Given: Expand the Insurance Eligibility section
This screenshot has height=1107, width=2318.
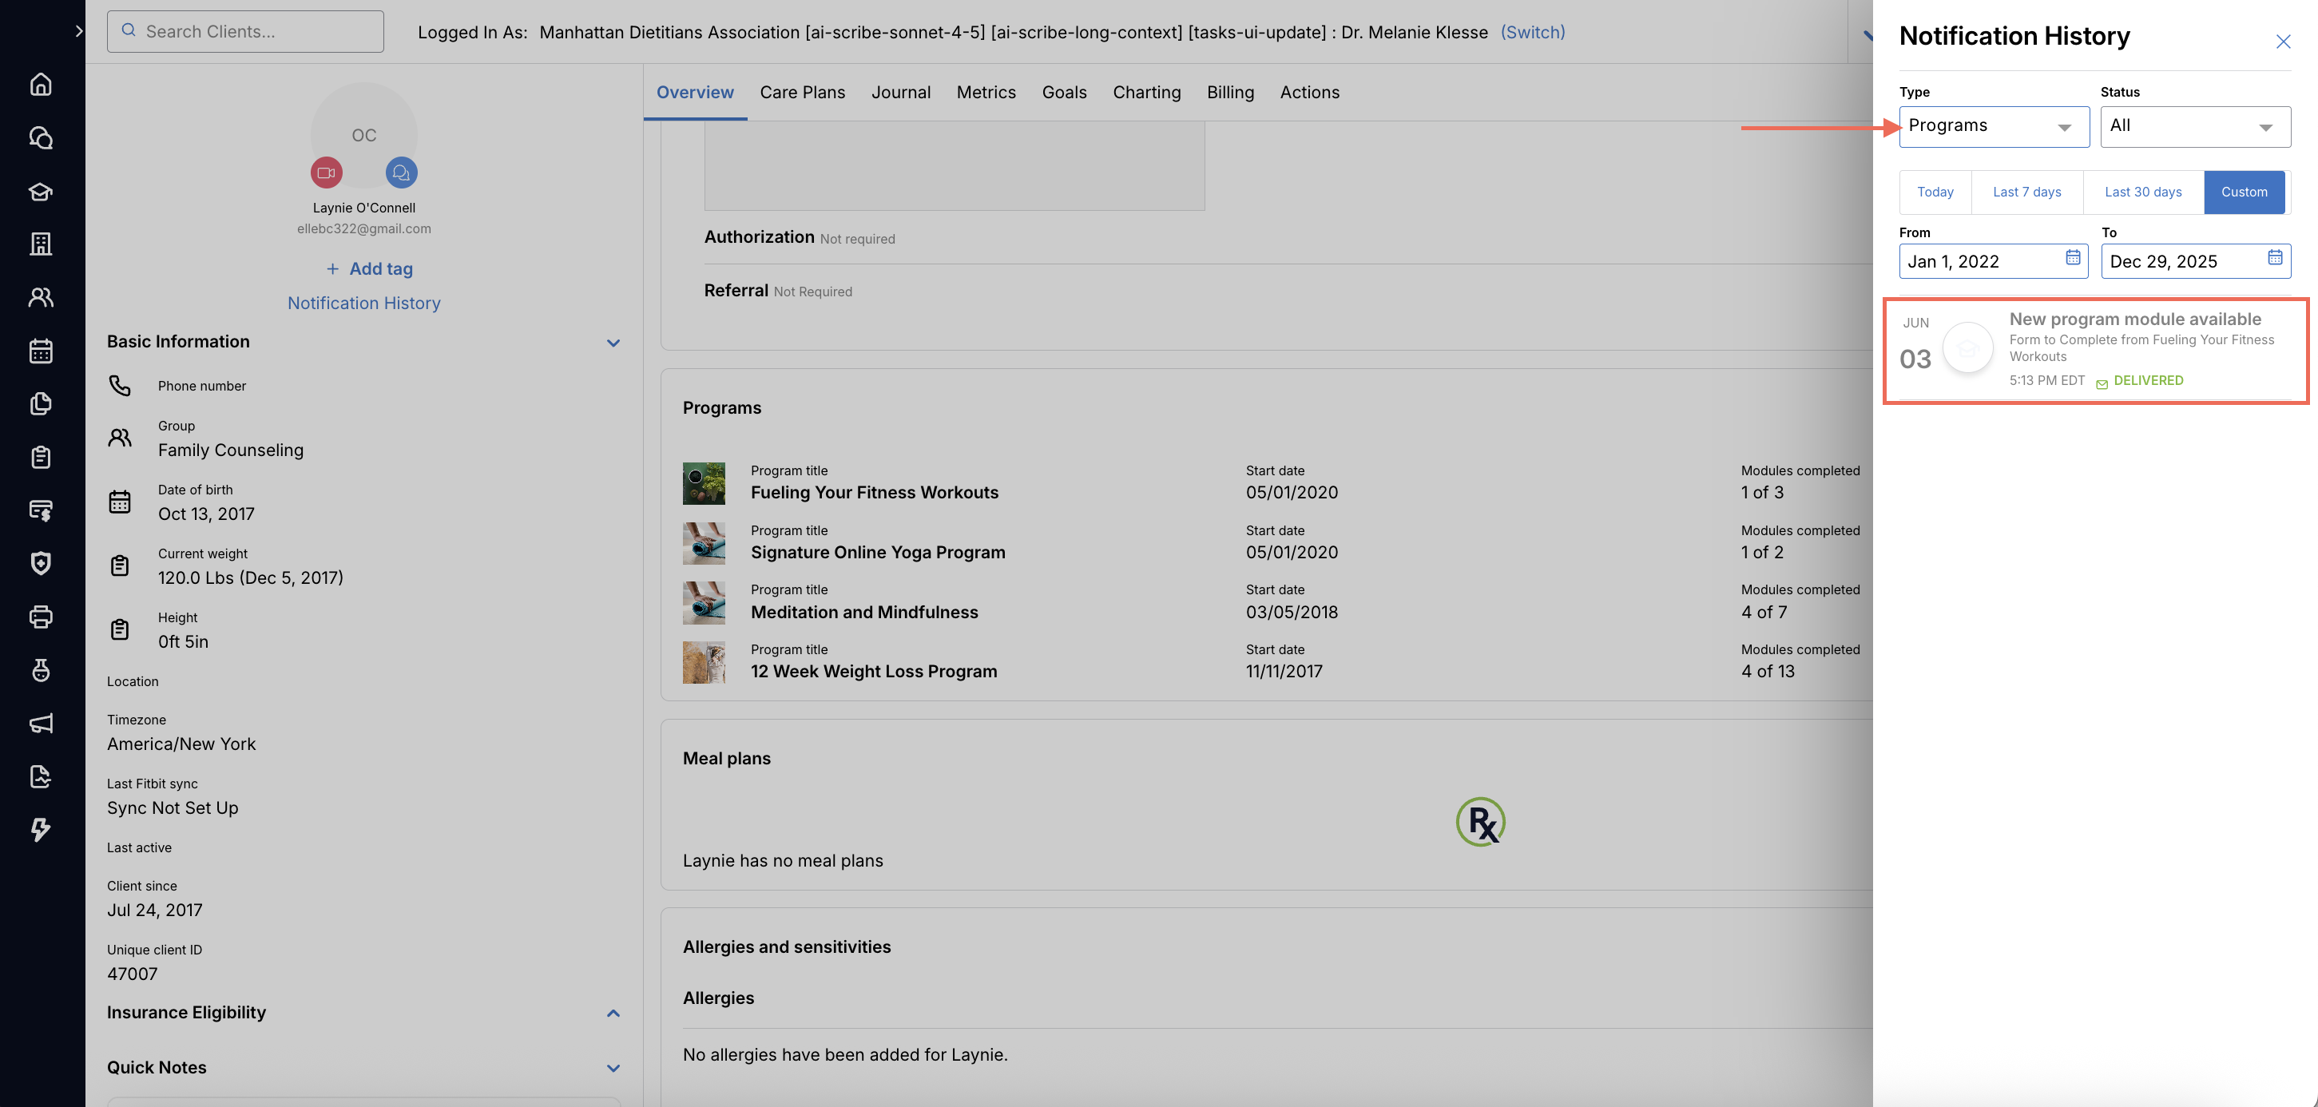Looking at the screenshot, I should (x=613, y=1014).
